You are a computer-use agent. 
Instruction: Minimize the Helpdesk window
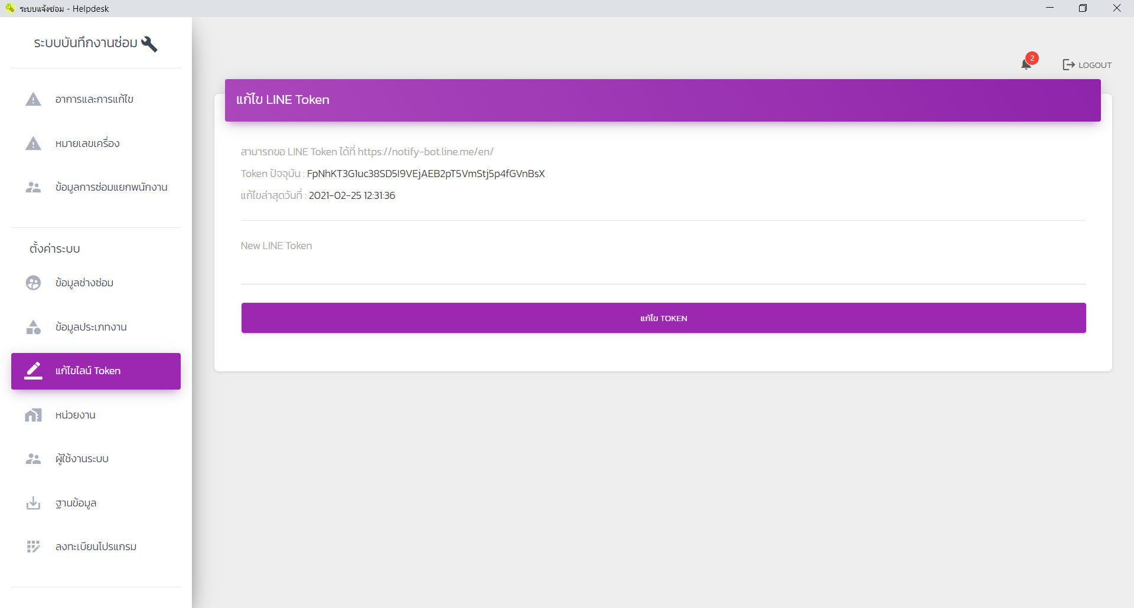point(1050,8)
